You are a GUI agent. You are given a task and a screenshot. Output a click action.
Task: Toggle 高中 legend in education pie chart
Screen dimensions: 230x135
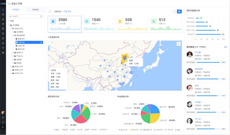pos(87,130)
